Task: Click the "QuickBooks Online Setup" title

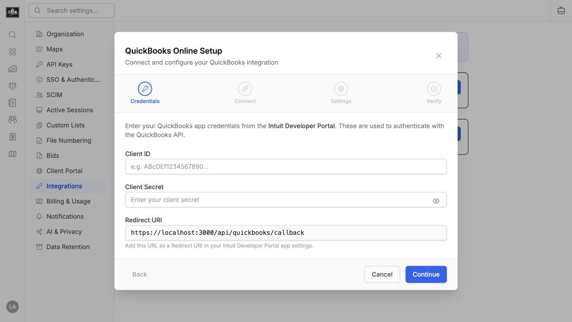Action: [x=173, y=51]
